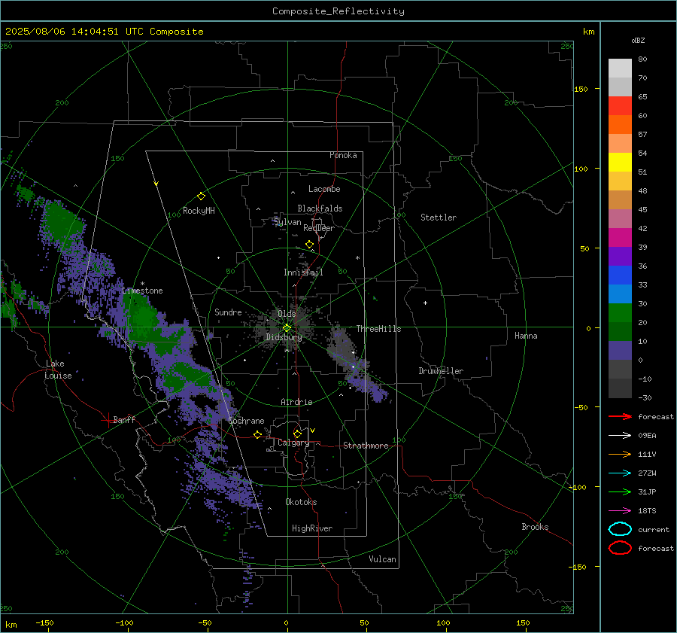The width and height of the screenshot is (677, 633).
Task: Click the Lake Louise label
Action: 58,370
